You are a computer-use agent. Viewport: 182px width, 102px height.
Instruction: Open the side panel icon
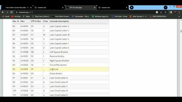click(171, 12)
